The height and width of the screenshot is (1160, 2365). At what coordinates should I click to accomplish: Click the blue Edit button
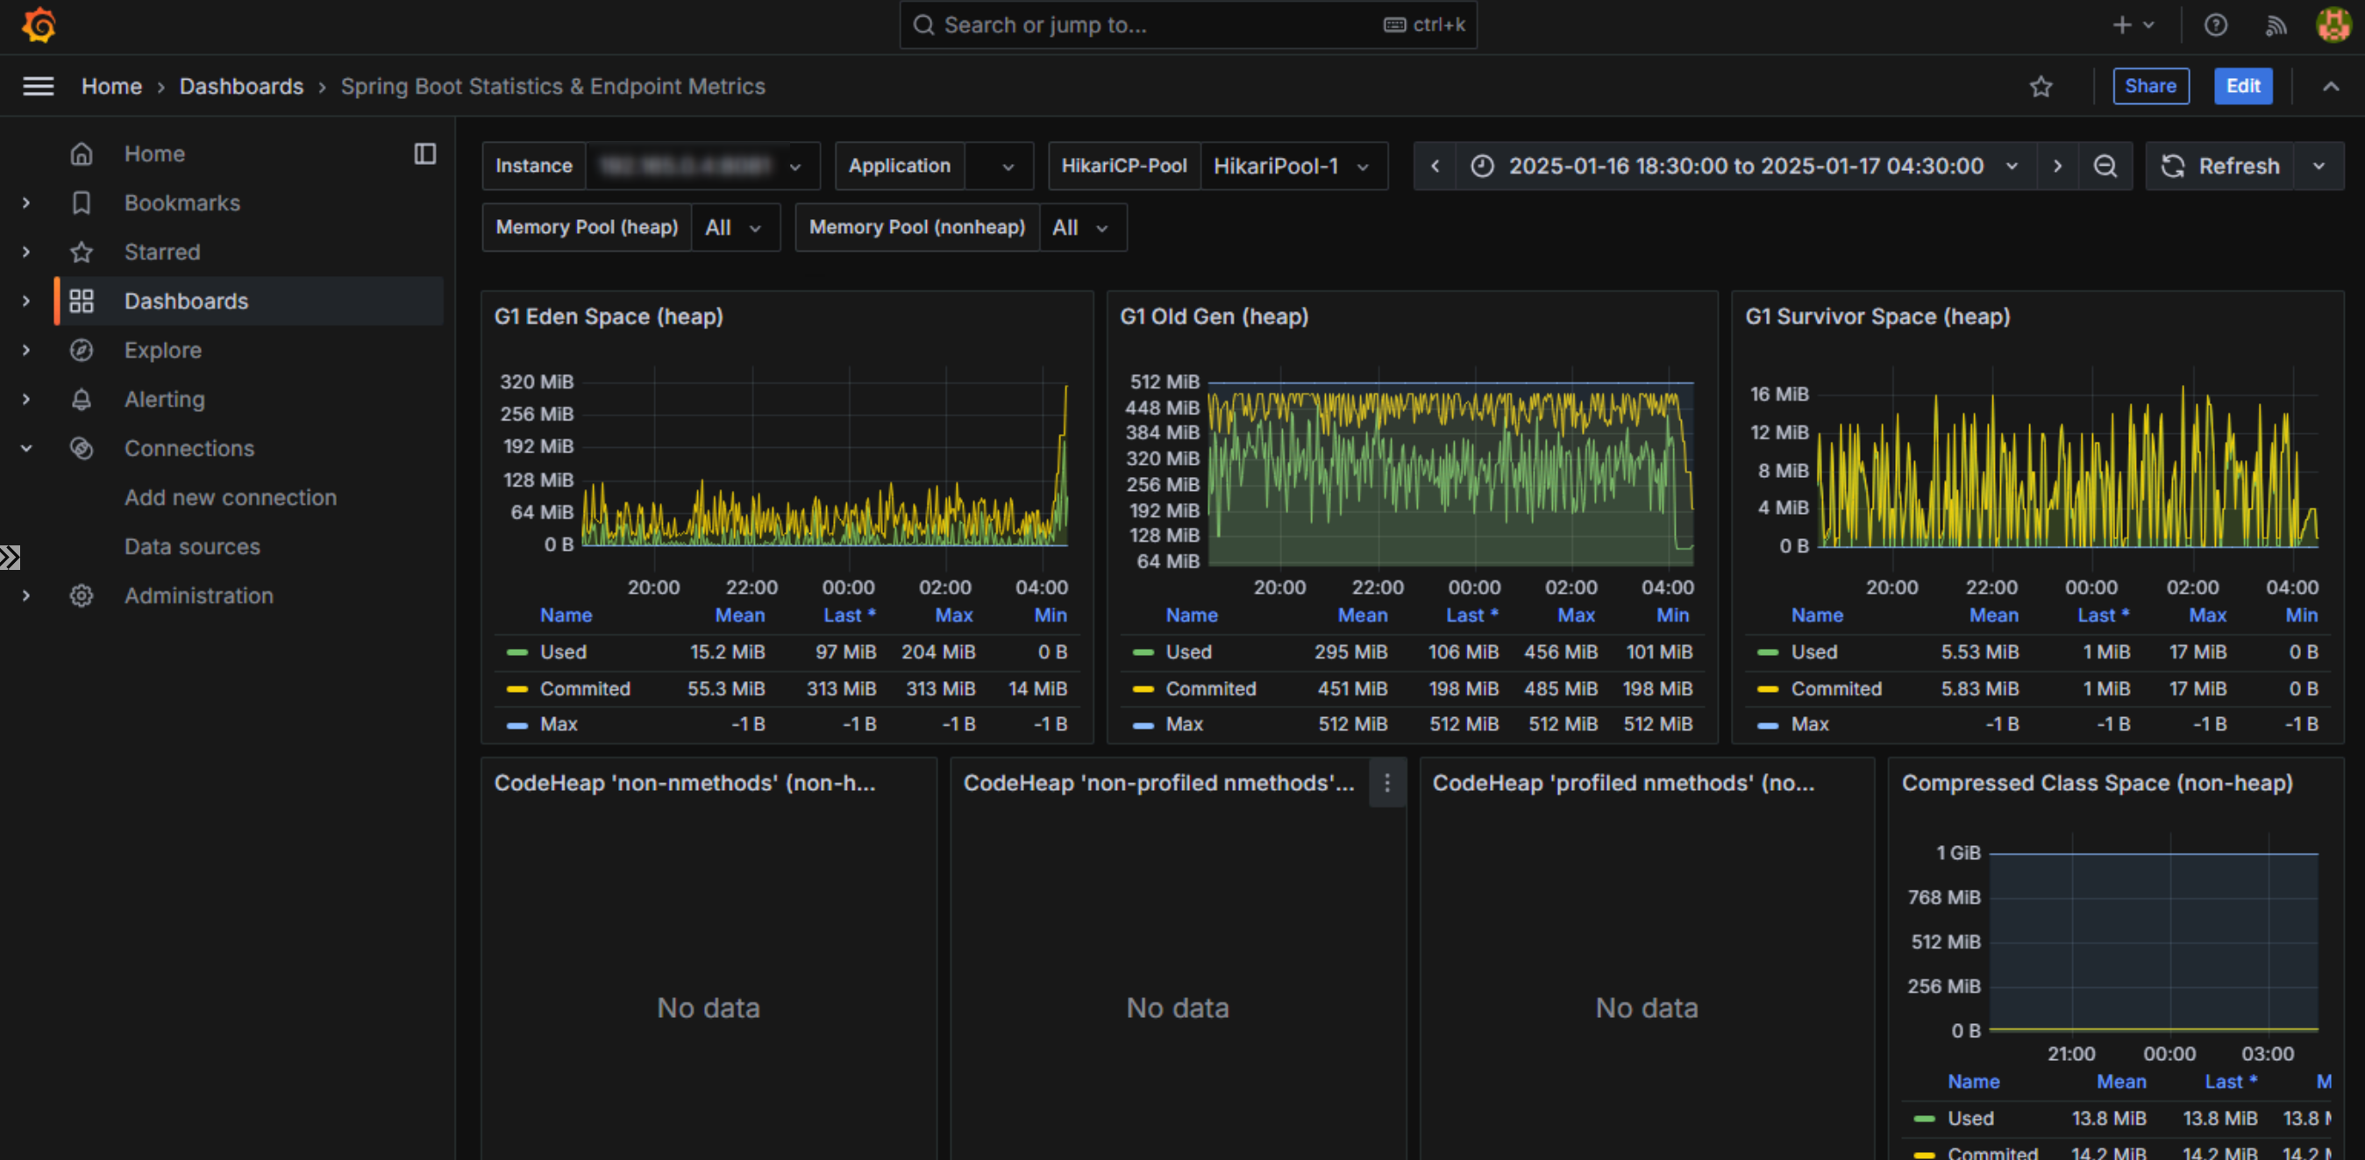[x=2242, y=86]
